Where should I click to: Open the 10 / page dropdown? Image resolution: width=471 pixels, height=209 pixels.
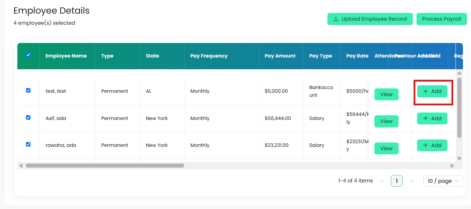tap(443, 181)
